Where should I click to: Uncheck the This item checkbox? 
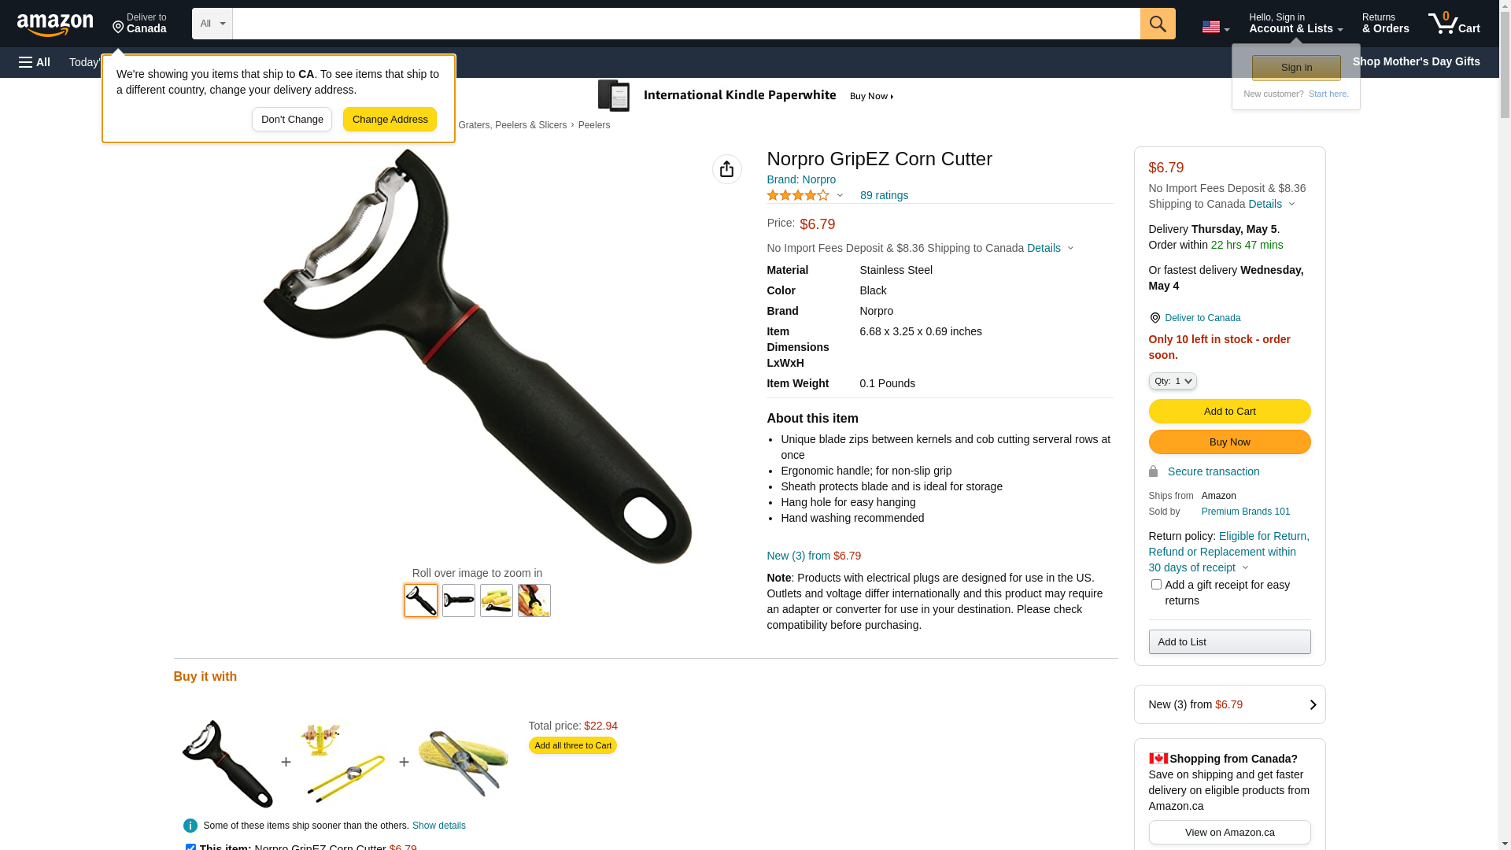click(x=190, y=847)
